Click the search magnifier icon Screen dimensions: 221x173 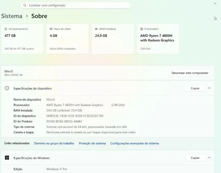point(25,6)
